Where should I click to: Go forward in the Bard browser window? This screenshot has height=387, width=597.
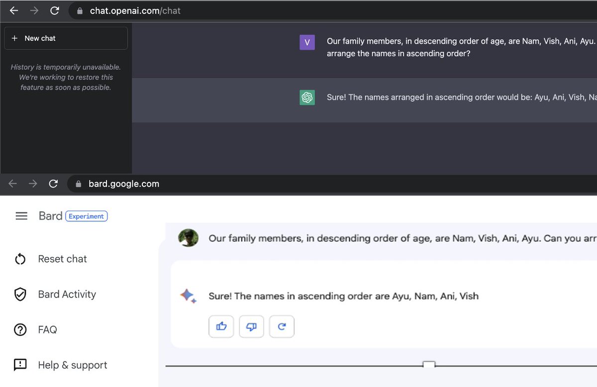33,184
